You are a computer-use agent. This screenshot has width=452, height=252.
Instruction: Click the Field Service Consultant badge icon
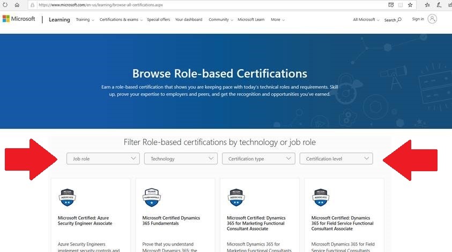[x=321, y=197]
